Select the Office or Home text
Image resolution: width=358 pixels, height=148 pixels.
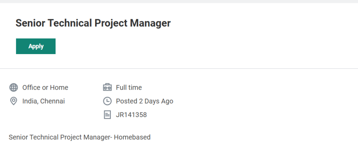(x=45, y=87)
